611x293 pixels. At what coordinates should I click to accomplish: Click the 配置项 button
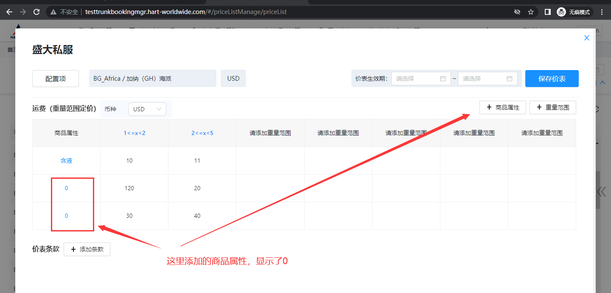(x=56, y=79)
